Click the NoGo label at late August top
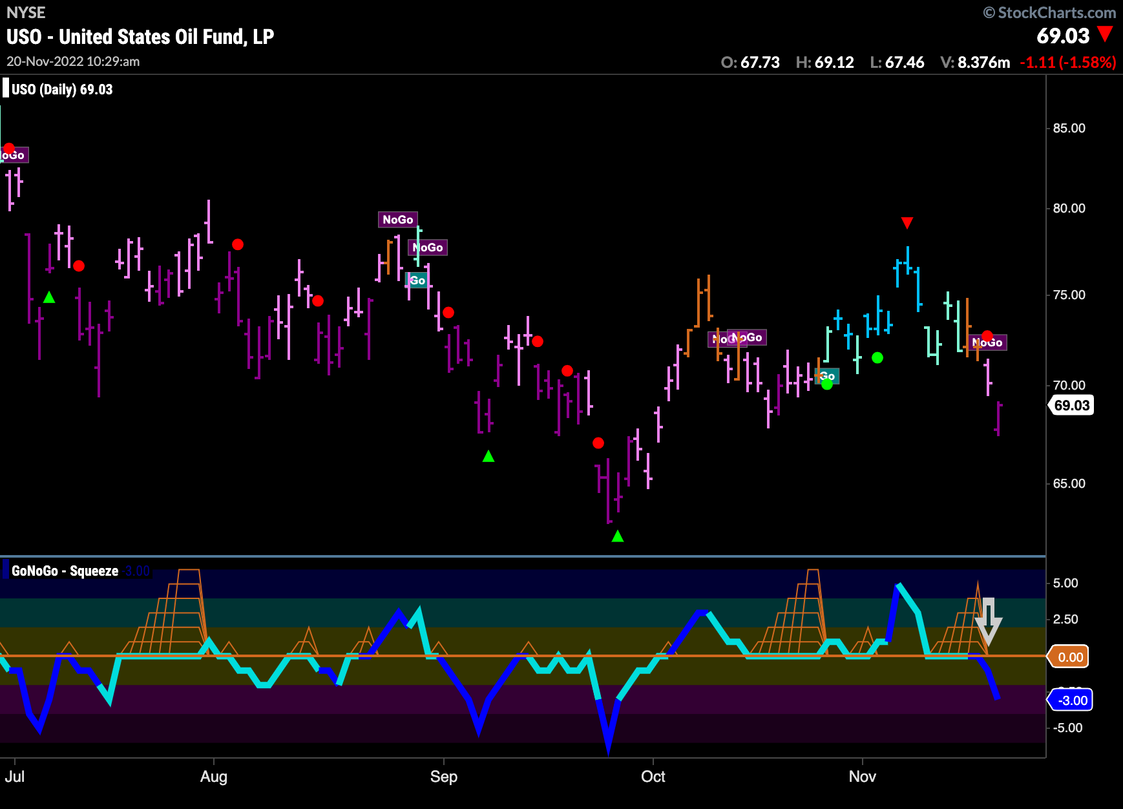This screenshot has height=809, width=1123. pos(398,220)
